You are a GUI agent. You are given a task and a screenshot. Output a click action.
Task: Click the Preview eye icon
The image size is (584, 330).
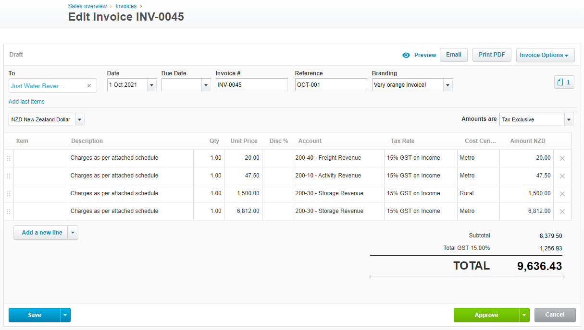406,55
